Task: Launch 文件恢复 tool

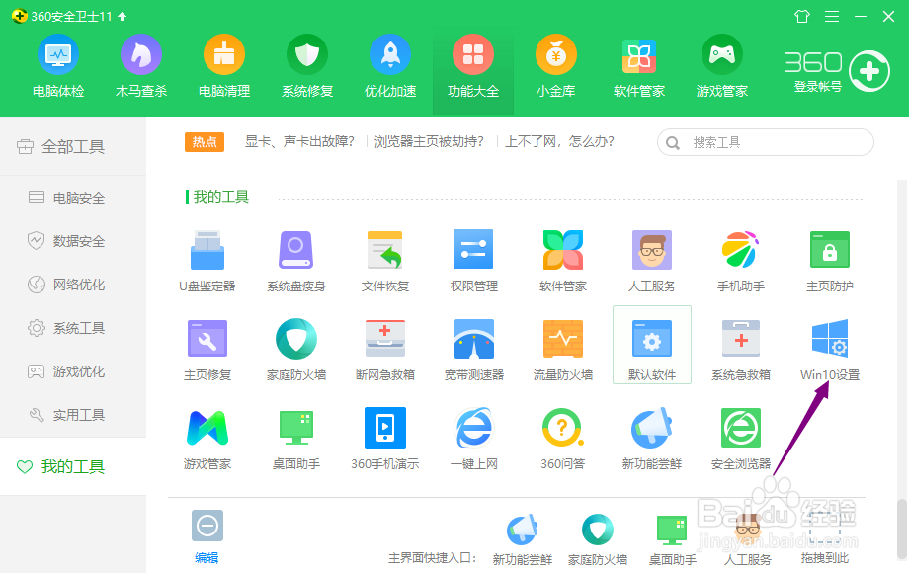Action: [385, 261]
